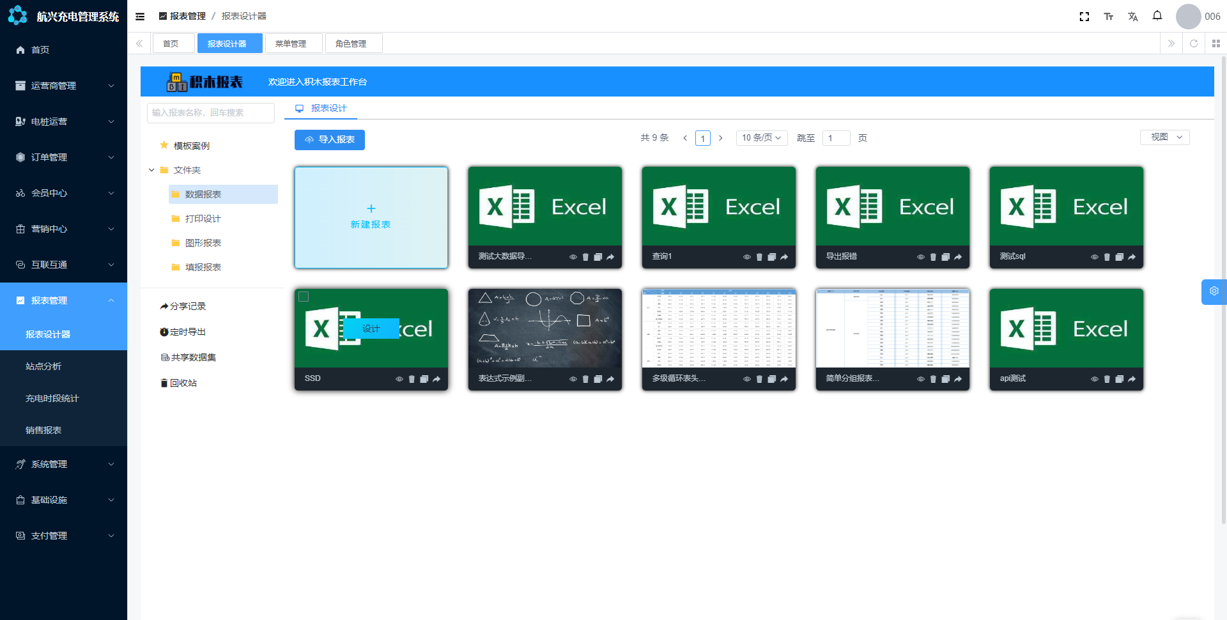Tick the checkbox on SSD report card

304,297
